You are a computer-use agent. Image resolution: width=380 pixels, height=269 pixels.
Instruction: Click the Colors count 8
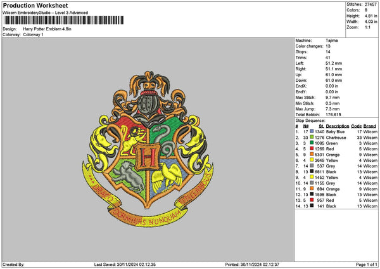366,10
